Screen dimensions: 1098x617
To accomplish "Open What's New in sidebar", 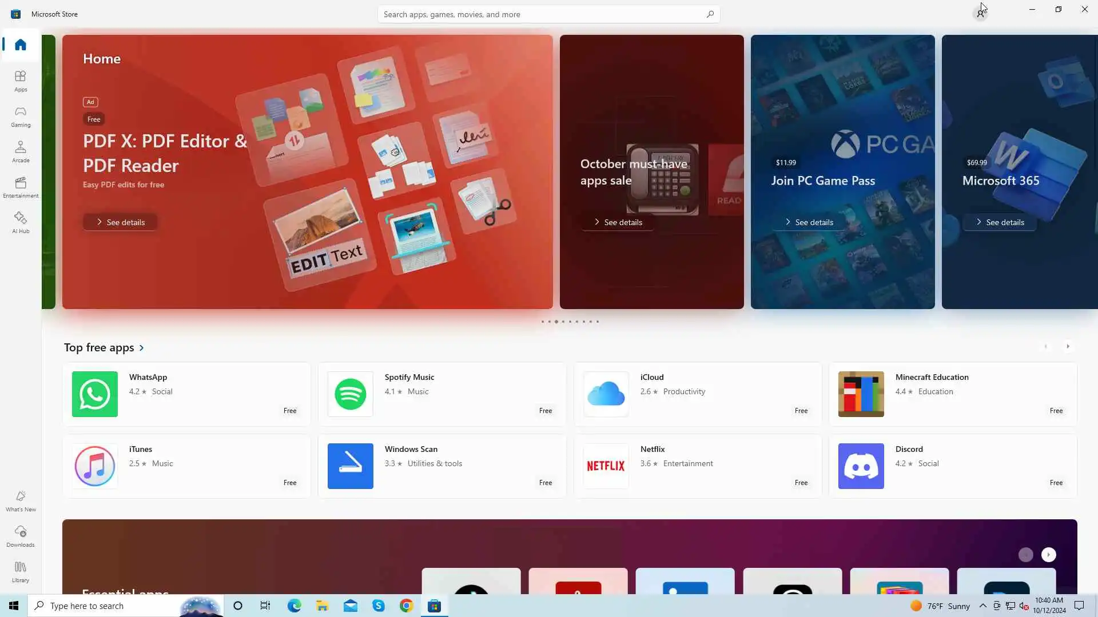I will 21,500.
